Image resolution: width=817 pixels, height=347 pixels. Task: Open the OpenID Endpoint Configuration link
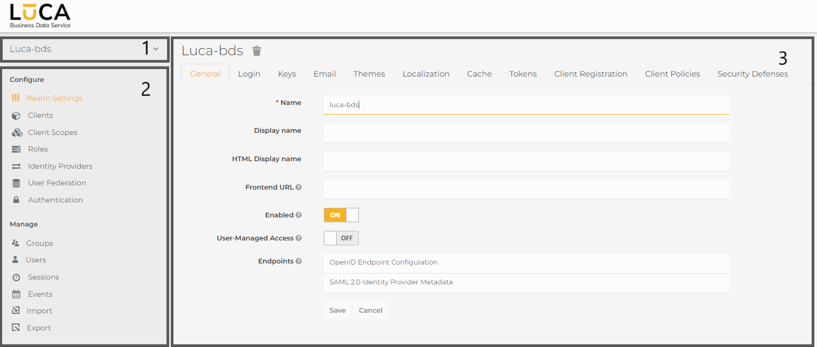pos(383,262)
